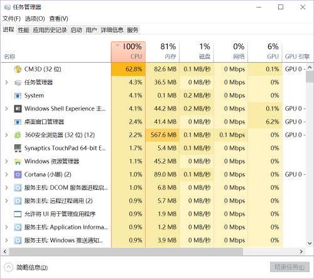Expand the 任务管理器 process group
Image resolution: width=314 pixels, height=279 pixels.
pos(6,82)
